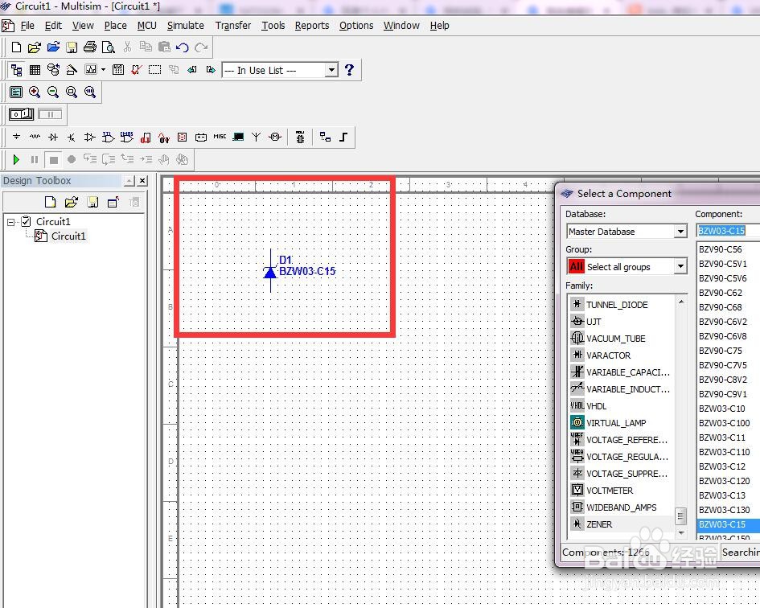Toggle the simulation pause switch

(x=50, y=114)
